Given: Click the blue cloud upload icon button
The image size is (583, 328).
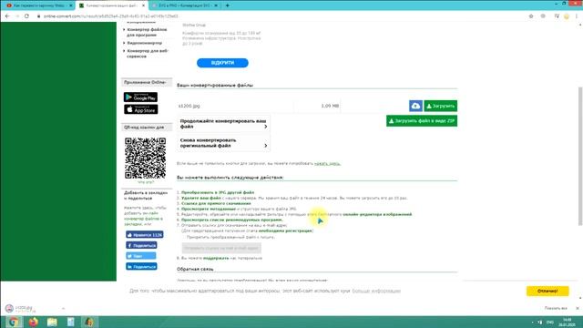Looking at the screenshot, I should coord(415,106).
